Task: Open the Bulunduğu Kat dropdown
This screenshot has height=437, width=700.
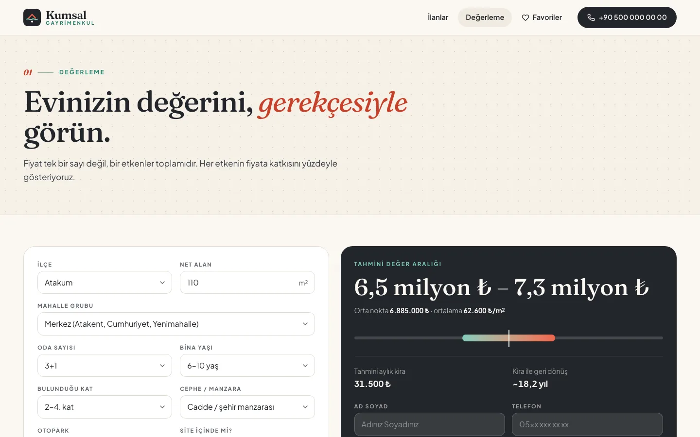Action: click(x=105, y=407)
